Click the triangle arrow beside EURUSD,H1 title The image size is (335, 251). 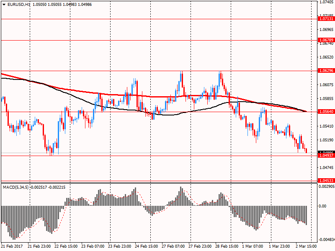click(x=3, y=4)
